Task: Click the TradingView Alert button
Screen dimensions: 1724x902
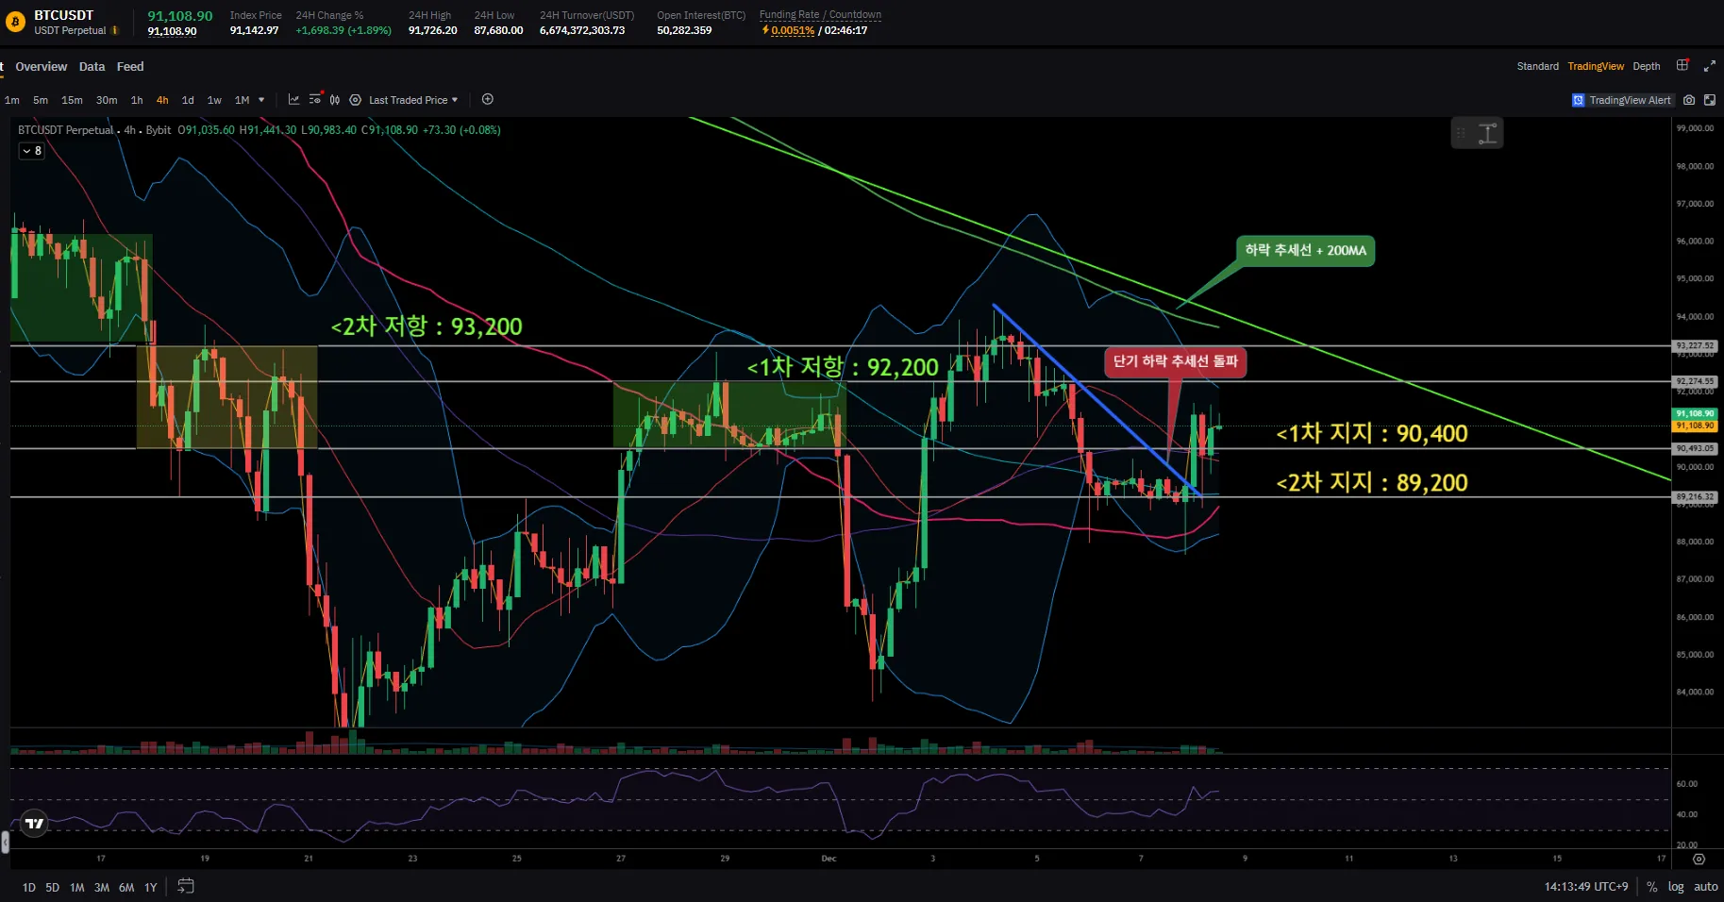Action: click(x=1621, y=100)
